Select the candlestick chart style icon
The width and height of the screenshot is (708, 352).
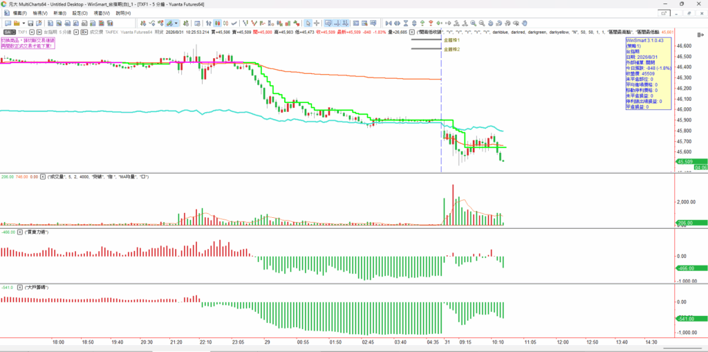click(x=217, y=23)
